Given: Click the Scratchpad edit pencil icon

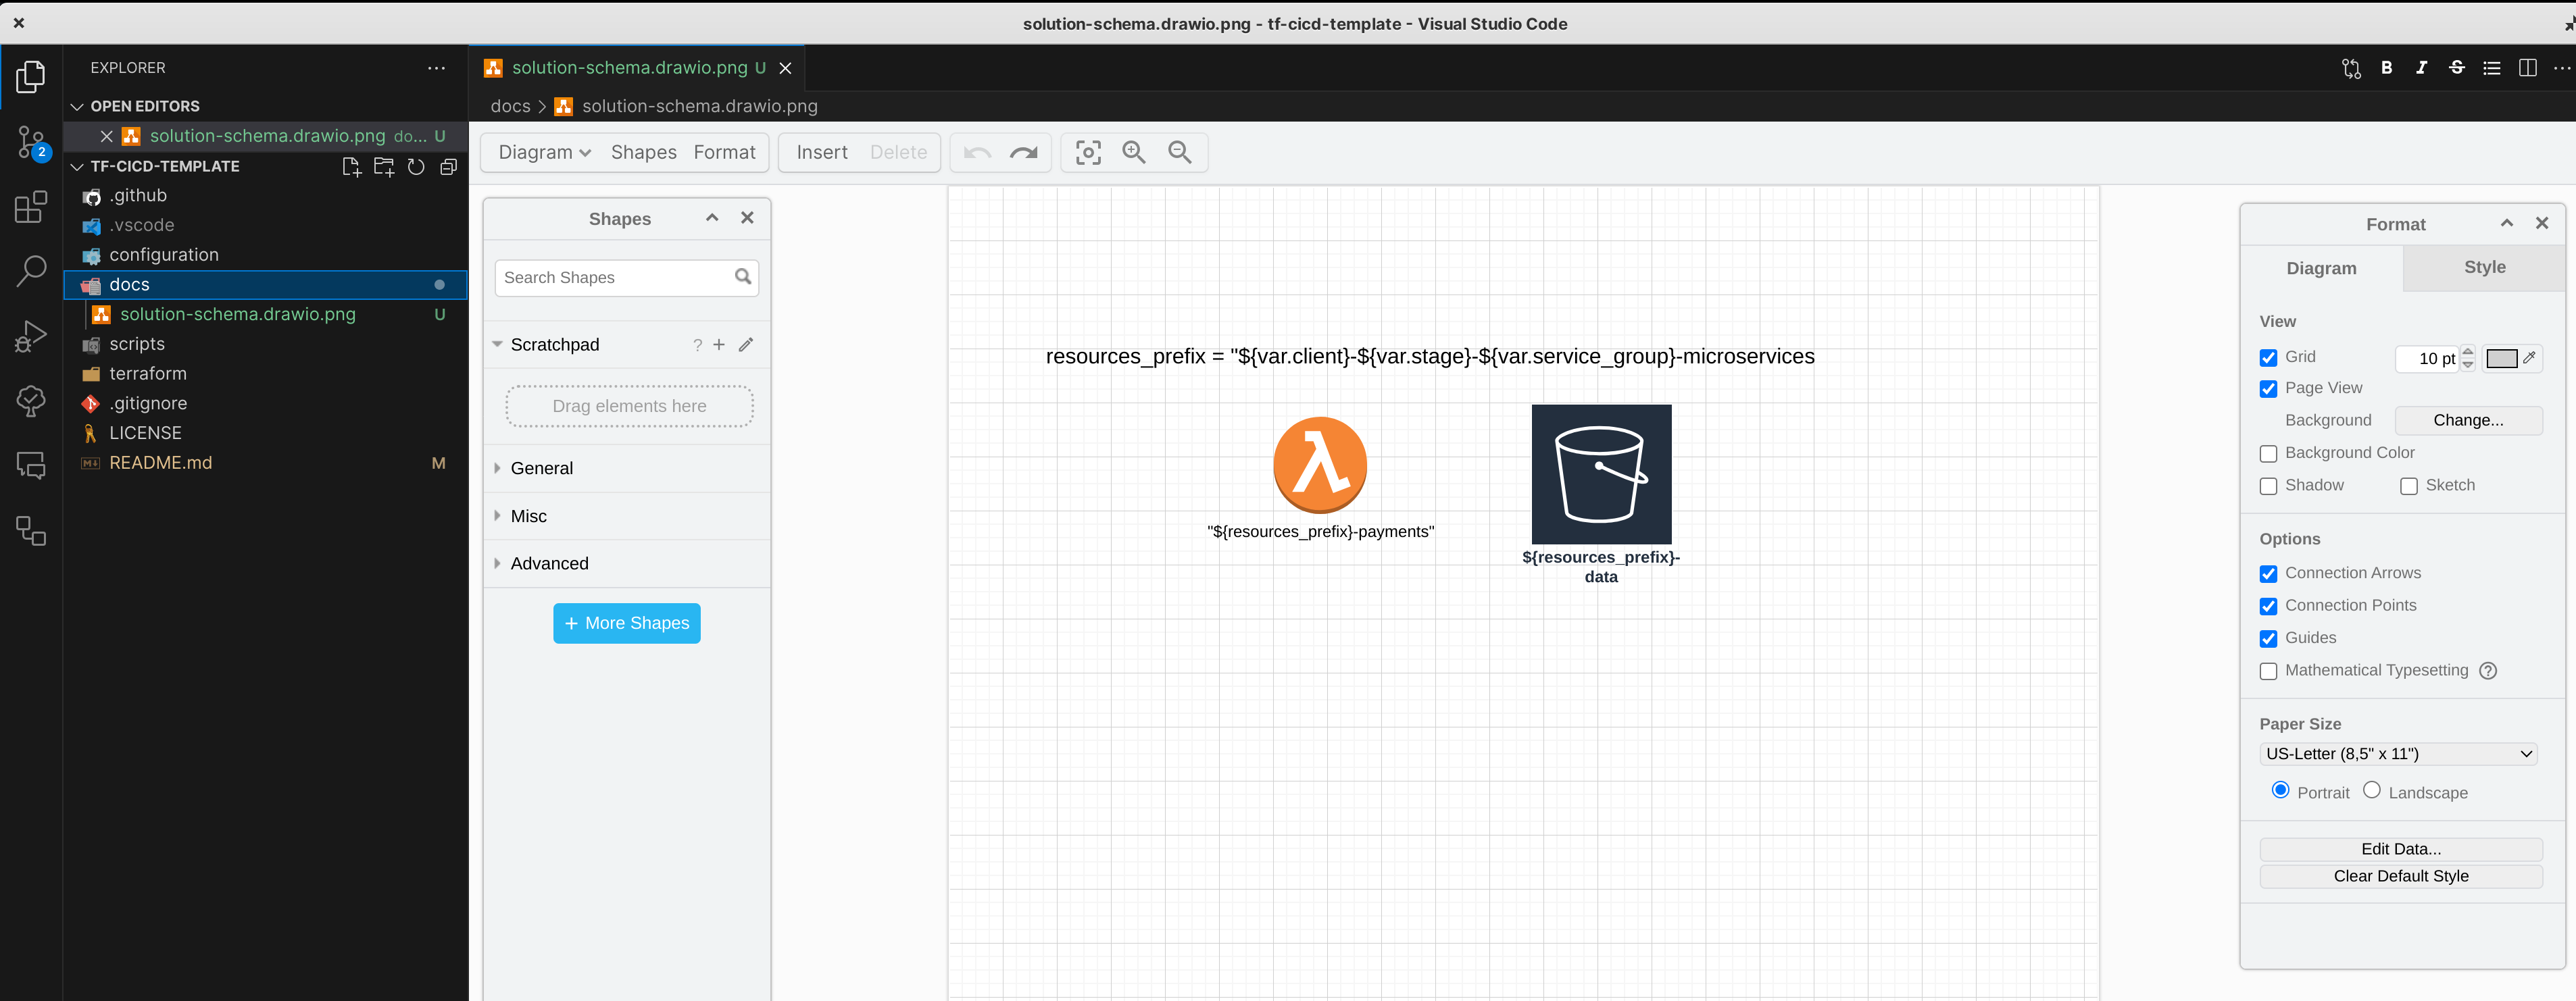Looking at the screenshot, I should [x=746, y=345].
